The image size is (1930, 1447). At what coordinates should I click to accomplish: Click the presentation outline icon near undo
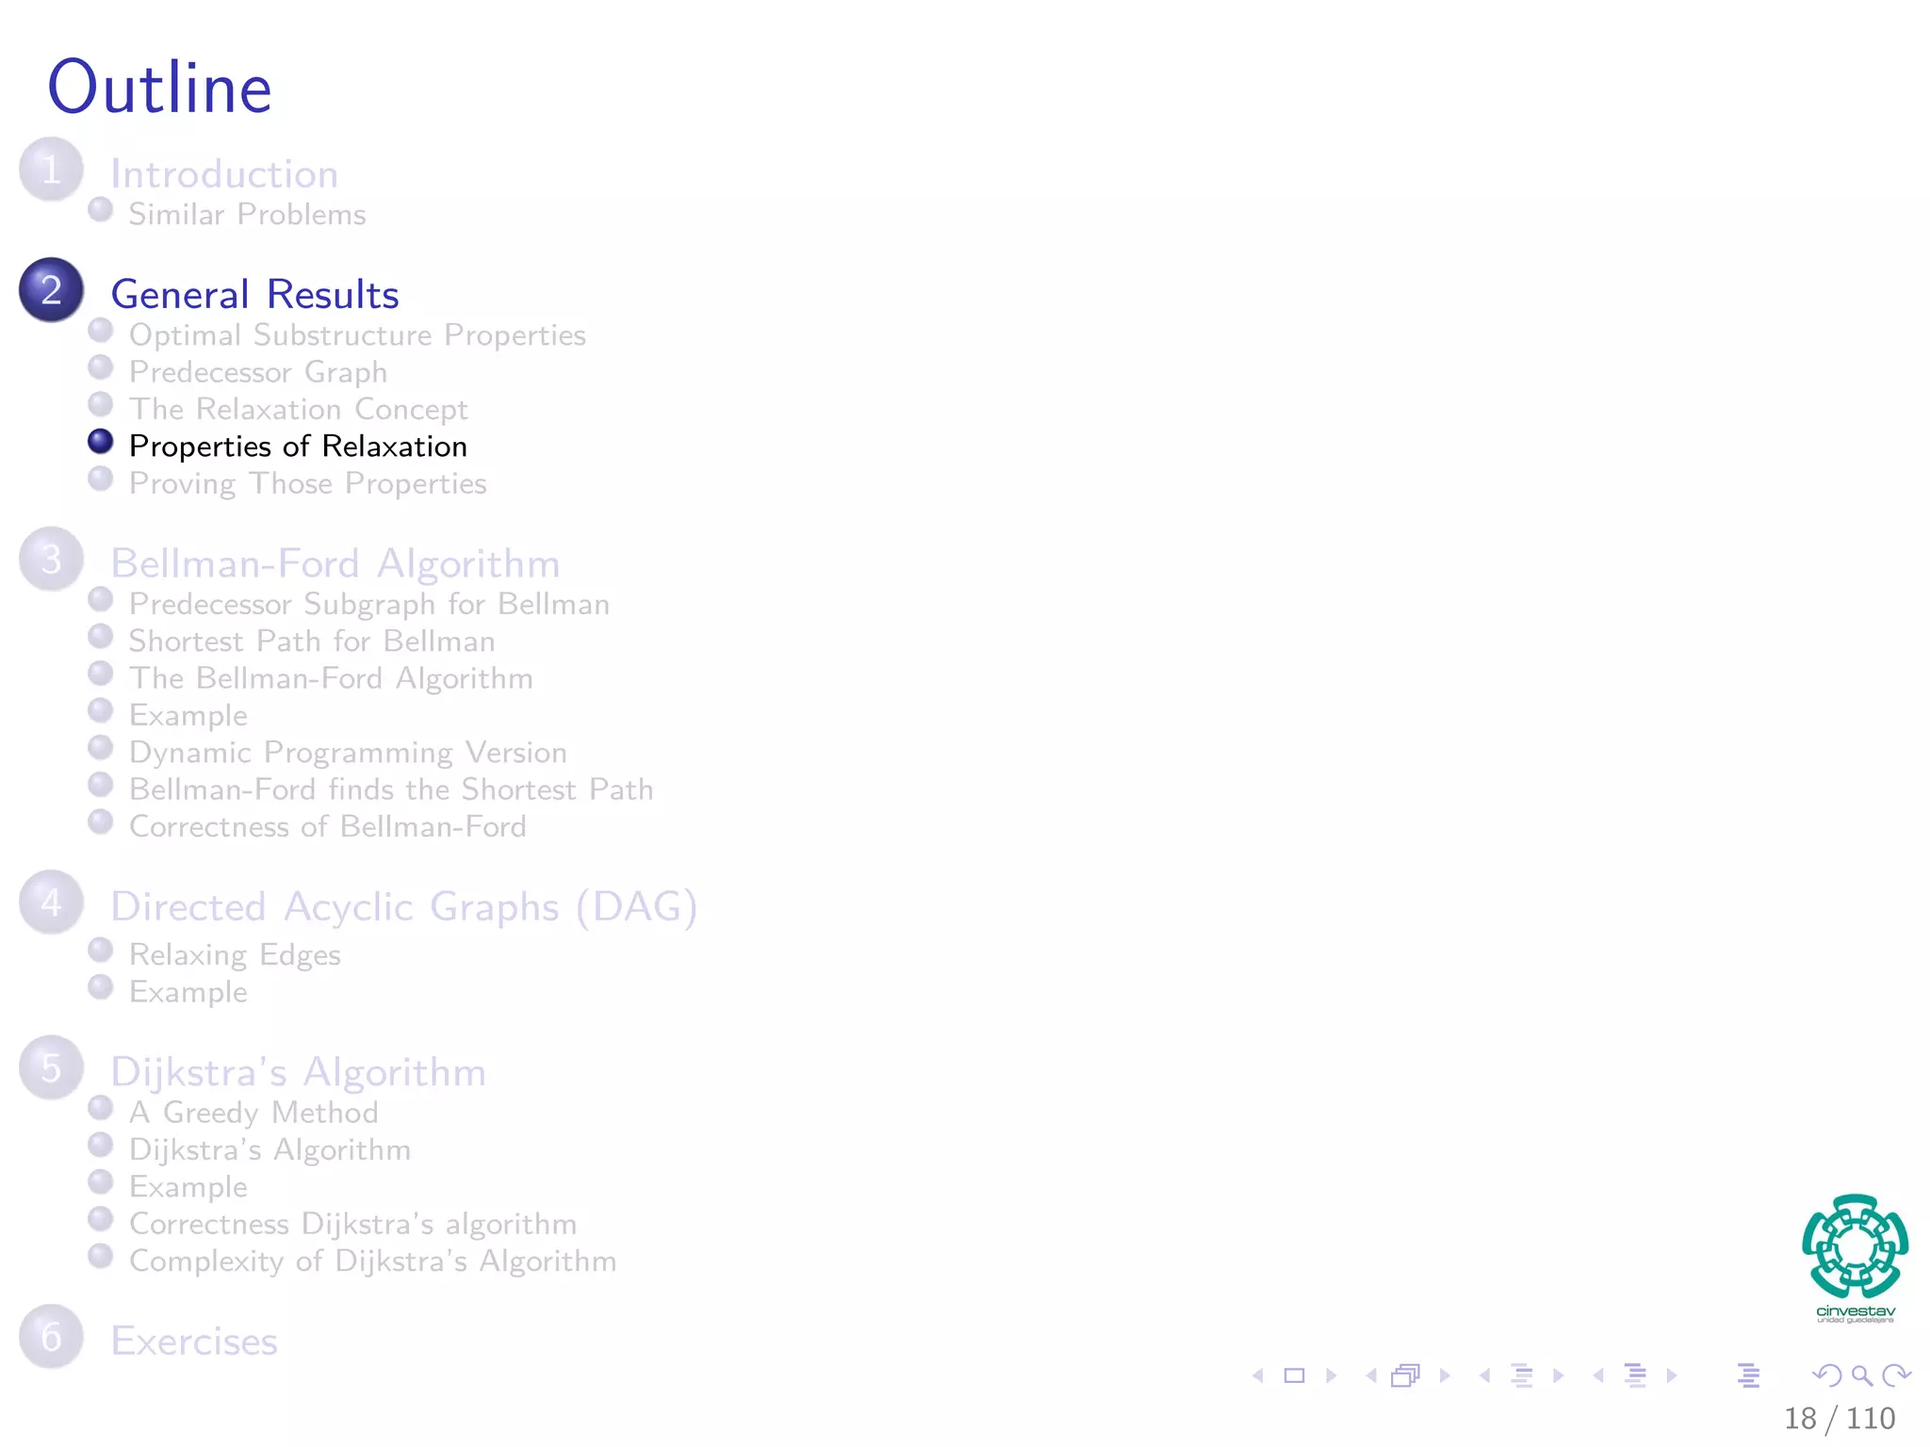[1749, 1375]
